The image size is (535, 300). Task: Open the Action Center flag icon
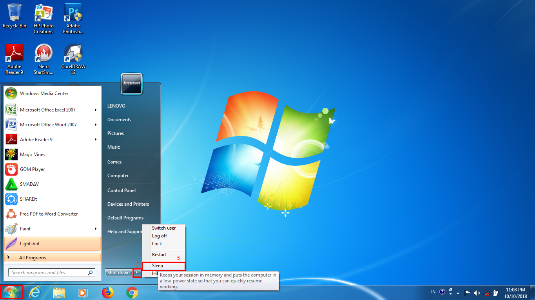pyautogui.click(x=467, y=293)
